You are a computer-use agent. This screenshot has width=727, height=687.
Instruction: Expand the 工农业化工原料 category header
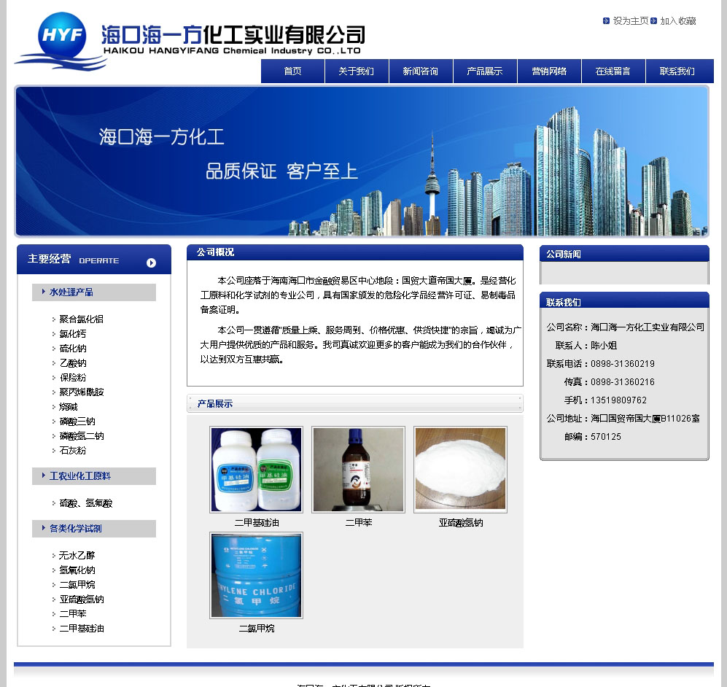[x=93, y=476]
